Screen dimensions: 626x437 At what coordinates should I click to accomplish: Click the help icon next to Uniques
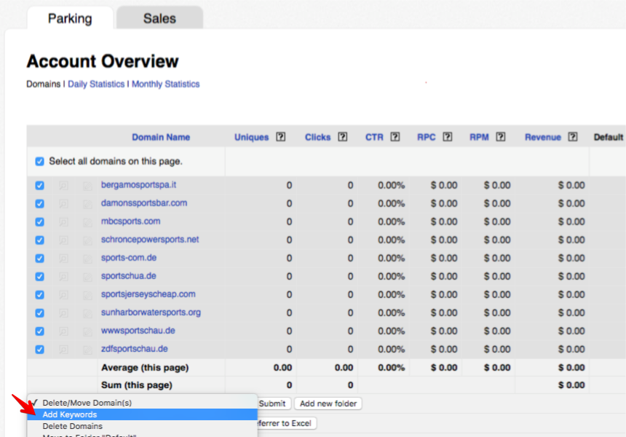coord(281,137)
